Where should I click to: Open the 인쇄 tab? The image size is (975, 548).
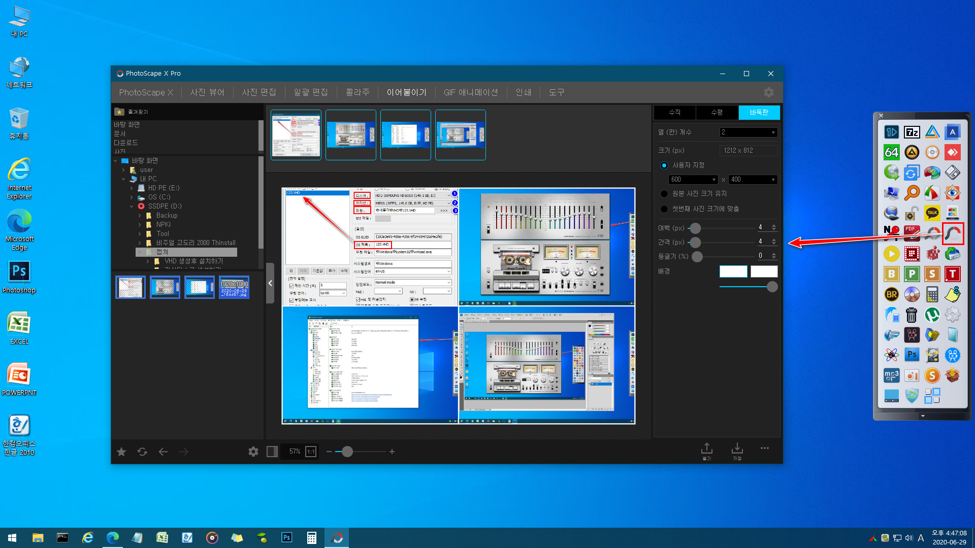524,92
